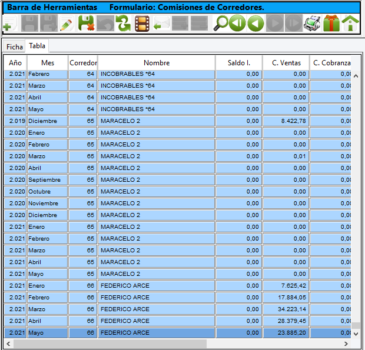
Task: Click the green home icon
Action: pyautogui.click(x=350, y=24)
